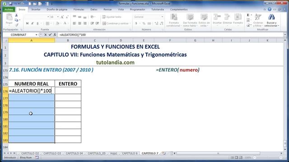Toggle middle vertical alignment
Screen dimensions: 289x162
click(79, 17)
